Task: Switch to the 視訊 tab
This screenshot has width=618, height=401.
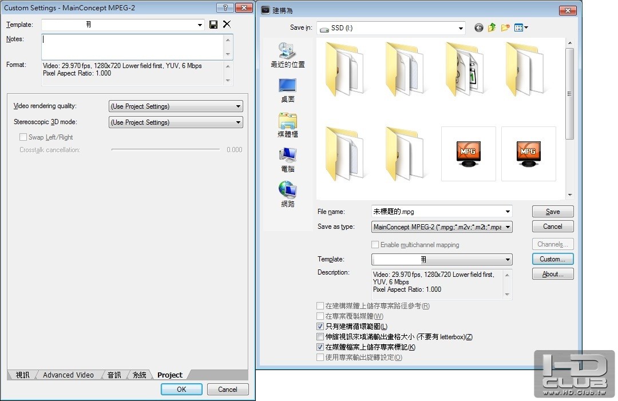Action: coord(22,375)
